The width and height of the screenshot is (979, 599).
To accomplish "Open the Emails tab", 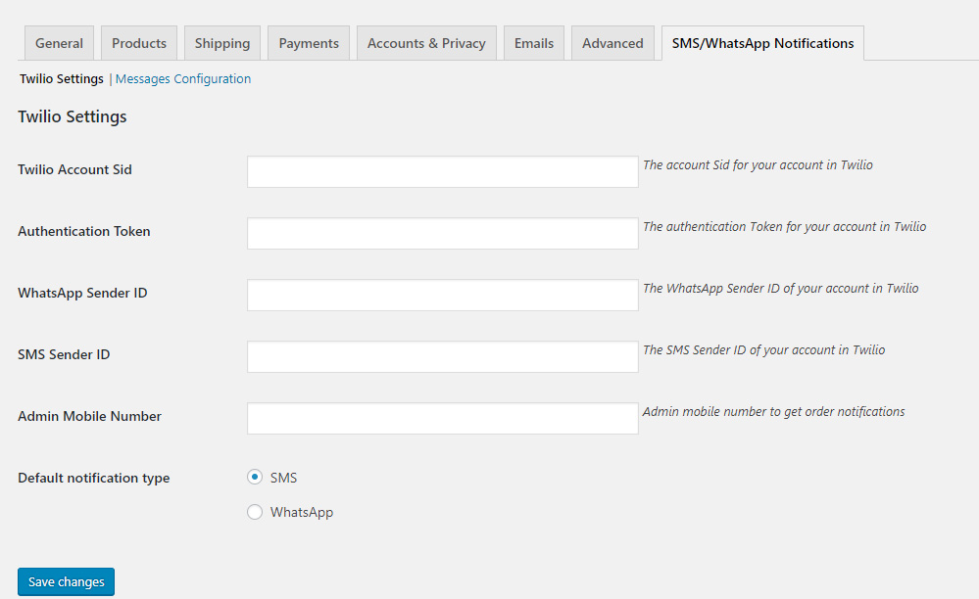I will pos(534,43).
